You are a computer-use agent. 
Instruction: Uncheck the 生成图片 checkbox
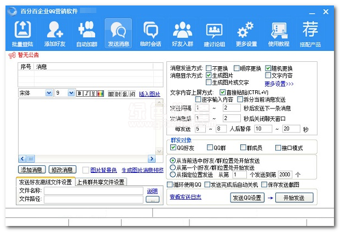[x=209, y=76]
